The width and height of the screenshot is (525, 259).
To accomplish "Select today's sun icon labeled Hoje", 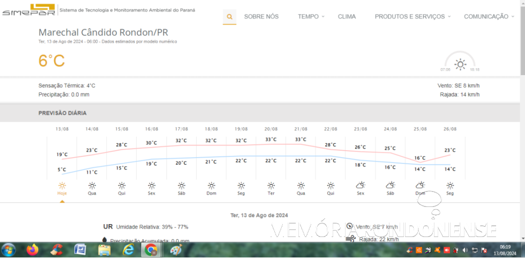I will coord(62,186).
